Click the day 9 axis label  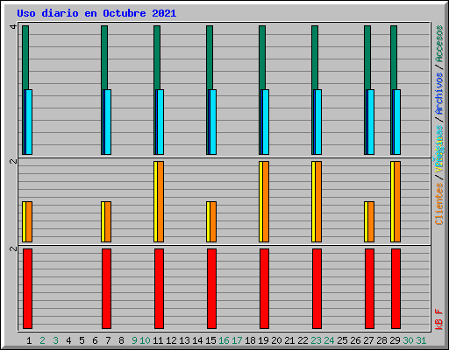pyautogui.click(x=134, y=340)
